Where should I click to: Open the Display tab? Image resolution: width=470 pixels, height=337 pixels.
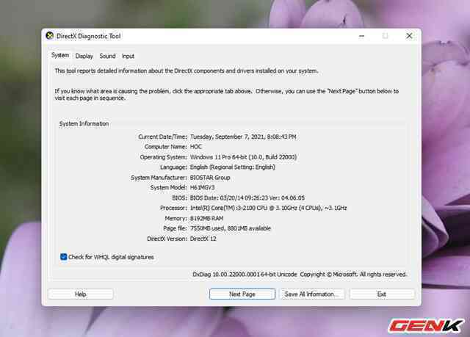point(84,56)
